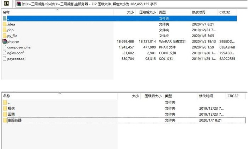
Task: Click the php folder icon
Action: click(x=5, y=30)
